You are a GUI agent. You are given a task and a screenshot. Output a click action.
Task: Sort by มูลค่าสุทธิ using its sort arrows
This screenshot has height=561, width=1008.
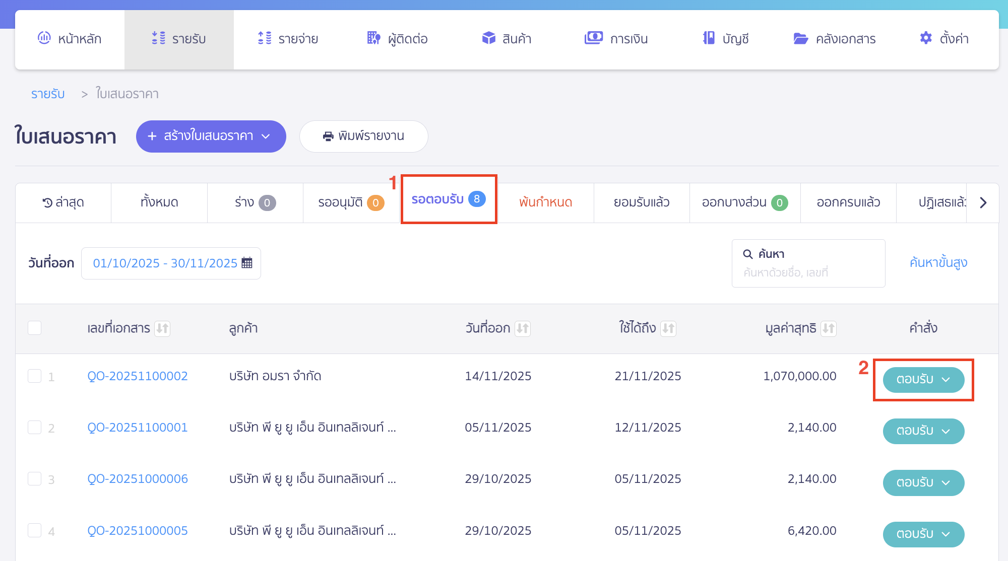pos(830,328)
